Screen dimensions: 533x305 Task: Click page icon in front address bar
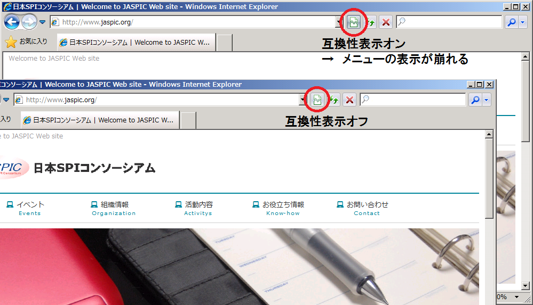tap(19, 100)
